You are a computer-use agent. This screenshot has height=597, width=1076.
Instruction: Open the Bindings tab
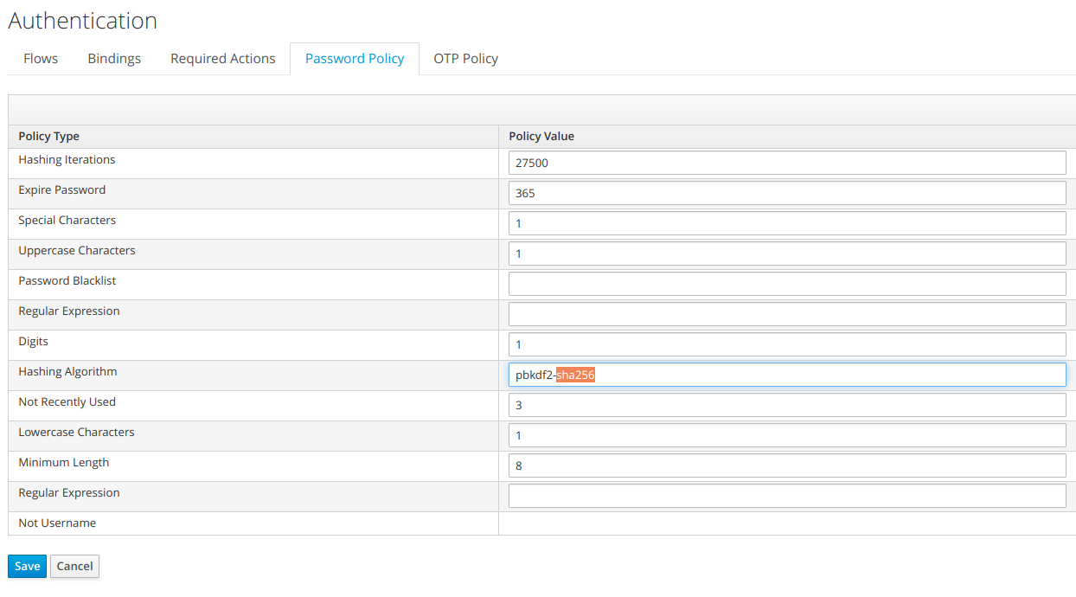click(113, 58)
